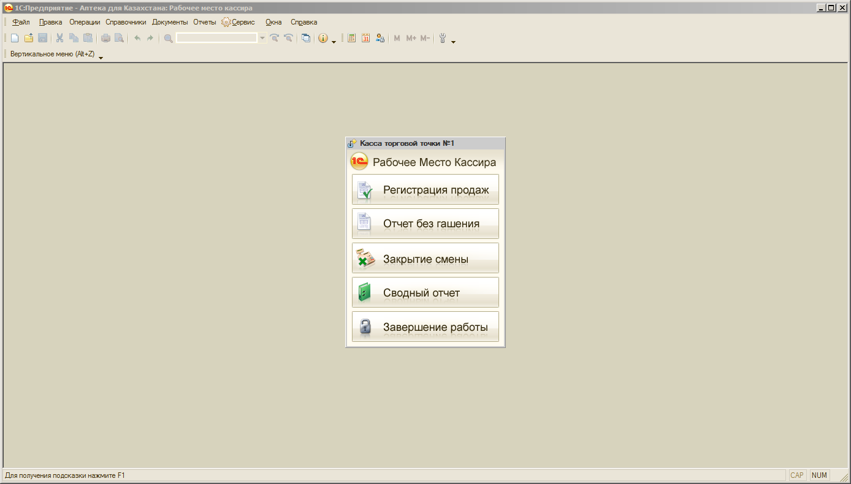Click into the toolbar search input field
The image size is (851, 484).
point(216,38)
